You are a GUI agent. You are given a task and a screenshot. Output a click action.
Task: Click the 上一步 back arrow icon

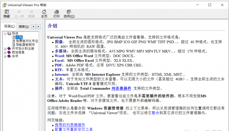point(19,12)
